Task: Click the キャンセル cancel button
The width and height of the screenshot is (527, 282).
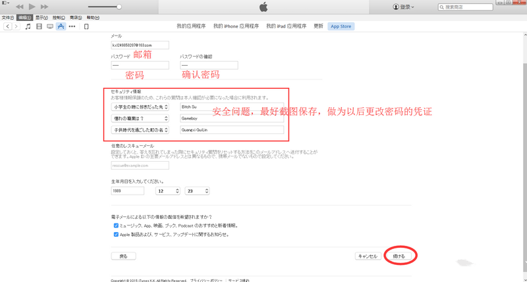Action: pyautogui.click(x=368, y=256)
